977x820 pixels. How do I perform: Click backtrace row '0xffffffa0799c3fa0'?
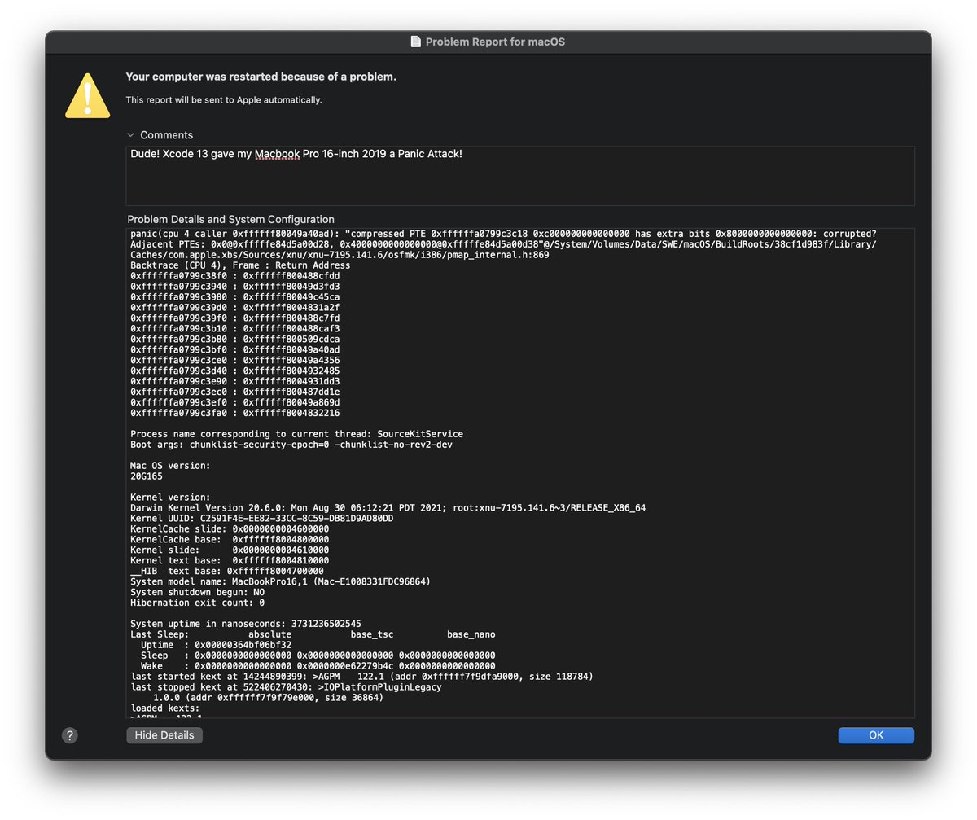(x=235, y=414)
